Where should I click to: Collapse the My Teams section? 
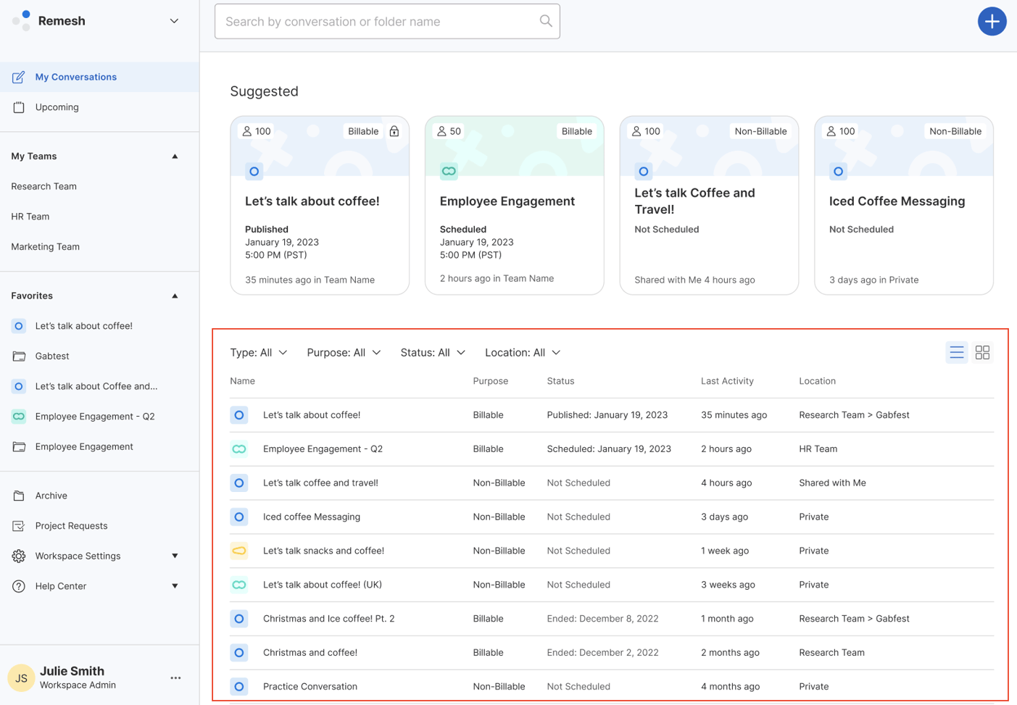(x=175, y=155)
